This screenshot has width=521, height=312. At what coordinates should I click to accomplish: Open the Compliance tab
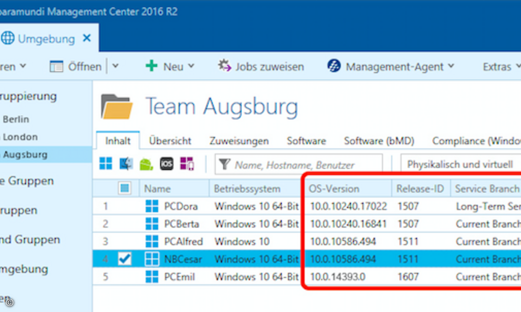pos(476,141)
